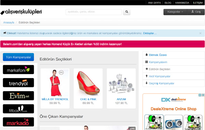Open the CHIC & PINK product link
This screenshot has width=205, height=130.
[88, 99]
